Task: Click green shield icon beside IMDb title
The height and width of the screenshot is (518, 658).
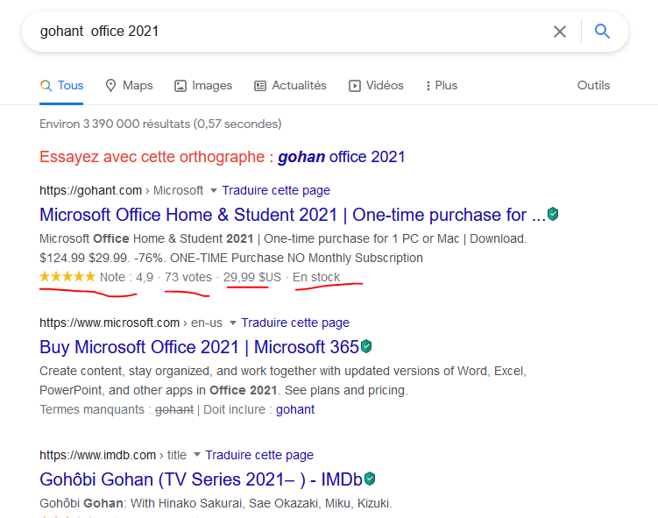Action: tap(370, 479)
